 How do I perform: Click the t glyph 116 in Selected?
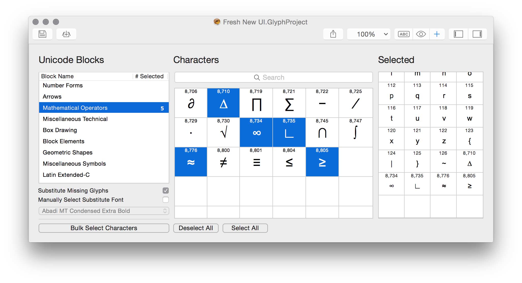tap(391, 116)
